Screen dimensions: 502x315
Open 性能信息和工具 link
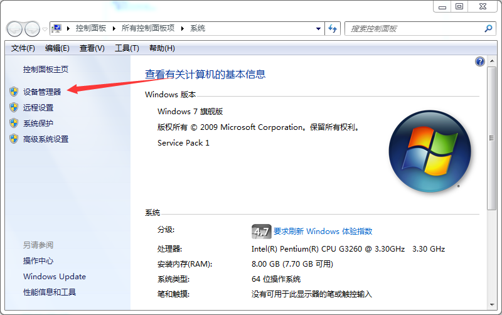click(x=50, y=292)
